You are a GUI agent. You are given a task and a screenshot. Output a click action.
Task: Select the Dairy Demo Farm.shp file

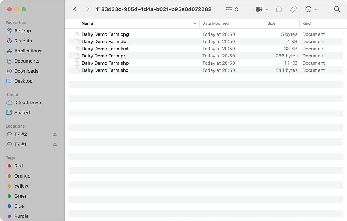pyautogui.click(x=206, y=63)
